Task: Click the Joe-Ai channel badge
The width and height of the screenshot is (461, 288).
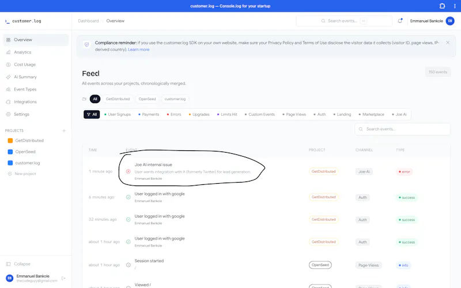Action: 364,172
